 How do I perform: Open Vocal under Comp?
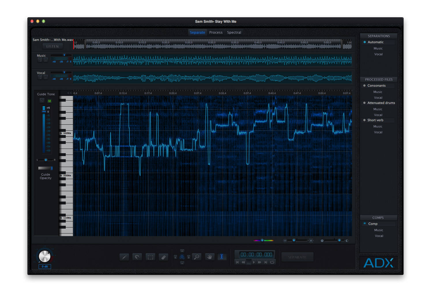[379, 236]
